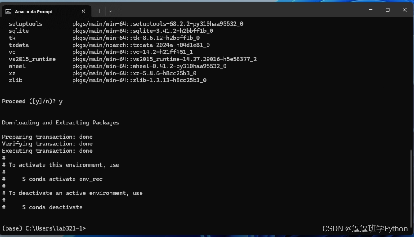Maximize the terminal window
414x237 pixels.
point(387,10)
